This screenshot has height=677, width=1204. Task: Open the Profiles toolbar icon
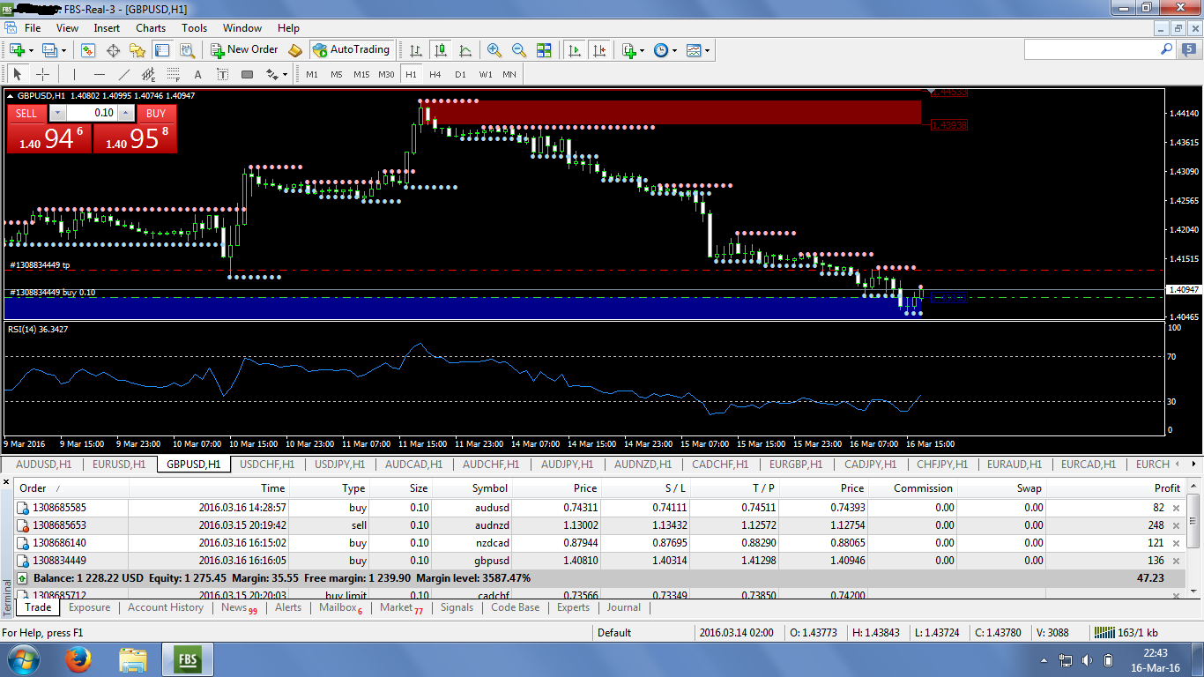click(x=48, y=50)
